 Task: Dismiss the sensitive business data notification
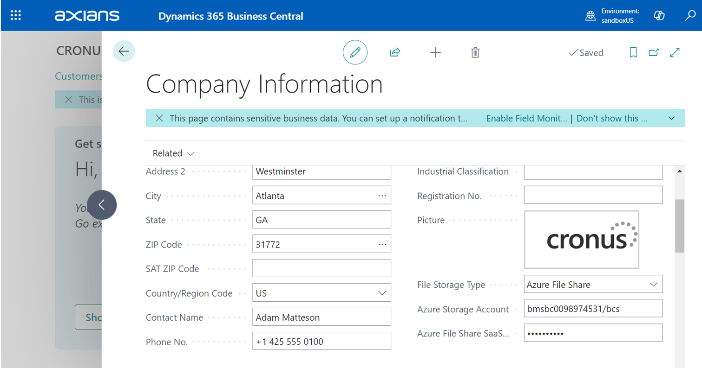(159, 118)
